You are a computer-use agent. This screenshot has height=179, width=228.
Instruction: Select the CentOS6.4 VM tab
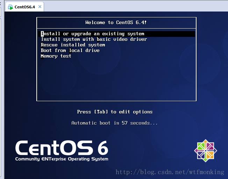tap(25, 7)
